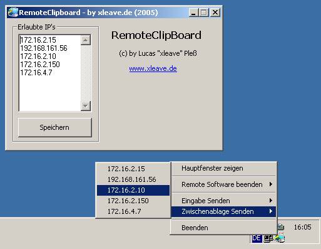Click the network computers tray icon
The height and width of the screenshot is (249, 321).
tap(268, 238)
